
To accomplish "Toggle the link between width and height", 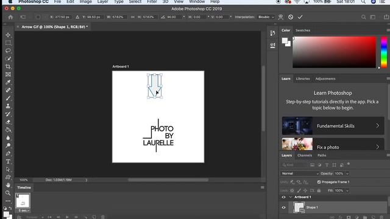I will click(x=133, y=17).
